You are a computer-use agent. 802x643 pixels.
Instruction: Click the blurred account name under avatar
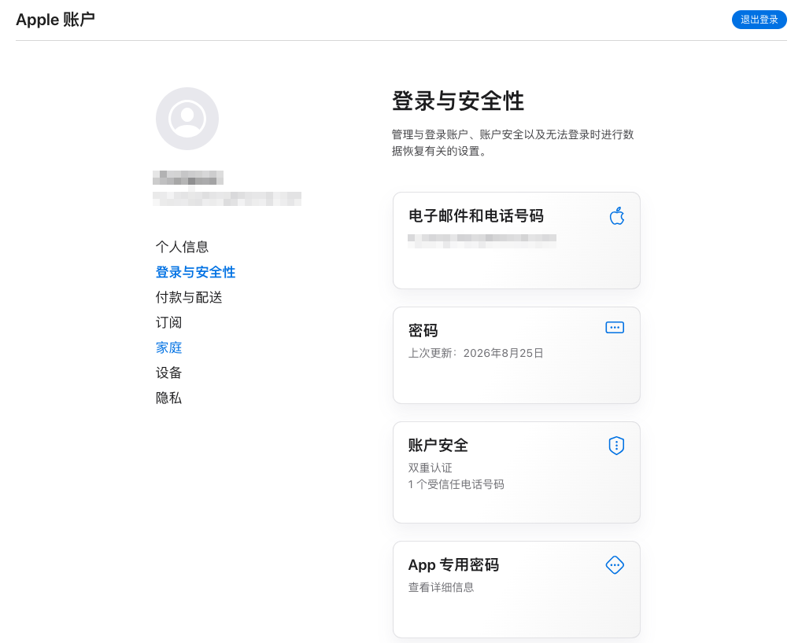188,178
